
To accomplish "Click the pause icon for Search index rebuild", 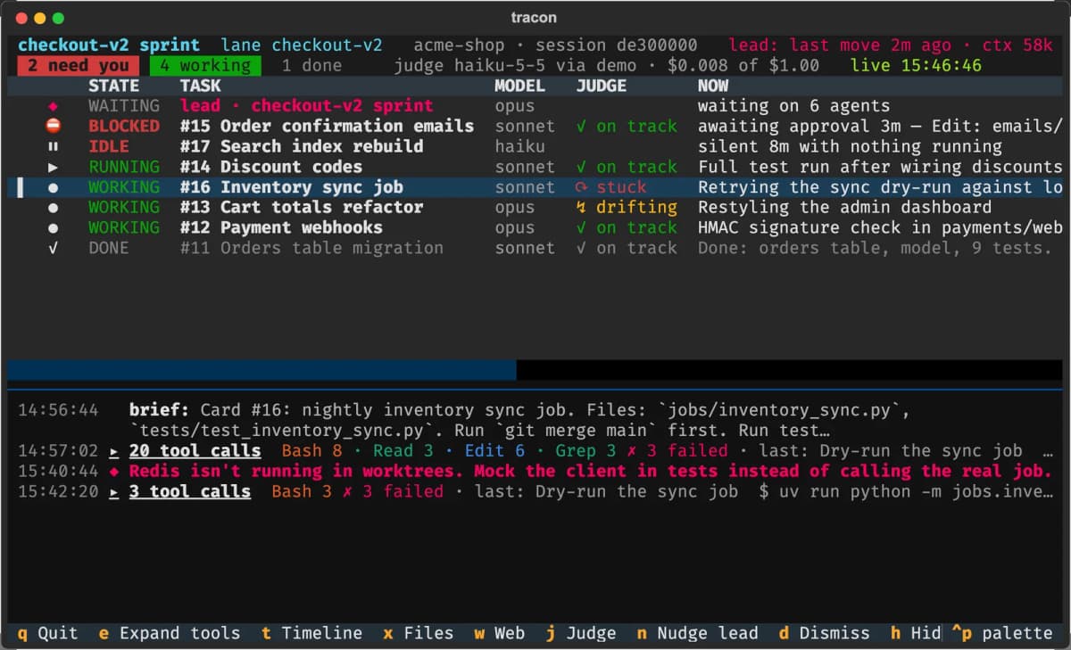I will pyautogui.click(x=53, y=147).
